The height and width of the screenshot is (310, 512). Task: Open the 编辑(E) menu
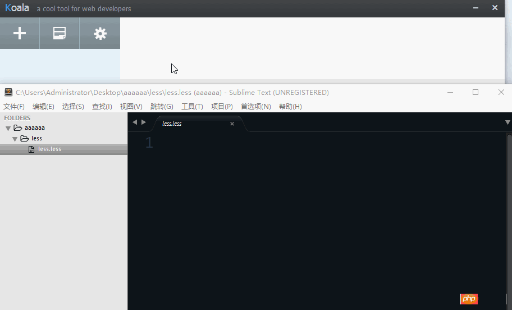[x=43, y=107]
